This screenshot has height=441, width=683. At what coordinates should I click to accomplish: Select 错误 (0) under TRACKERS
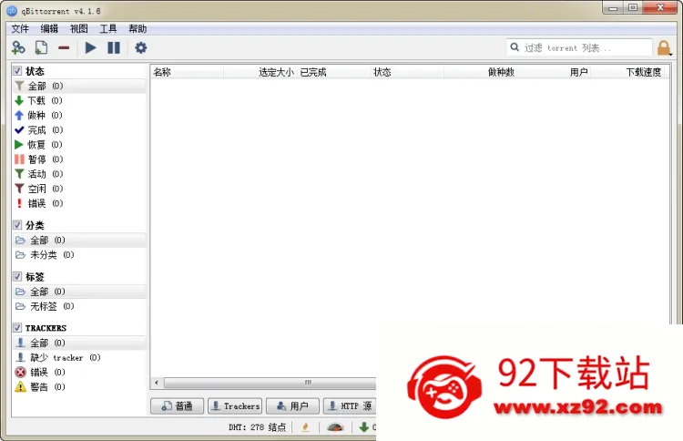[79, 372]
